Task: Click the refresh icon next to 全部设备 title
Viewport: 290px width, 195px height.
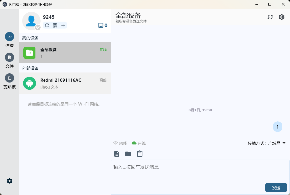Action: pos(270,17)
